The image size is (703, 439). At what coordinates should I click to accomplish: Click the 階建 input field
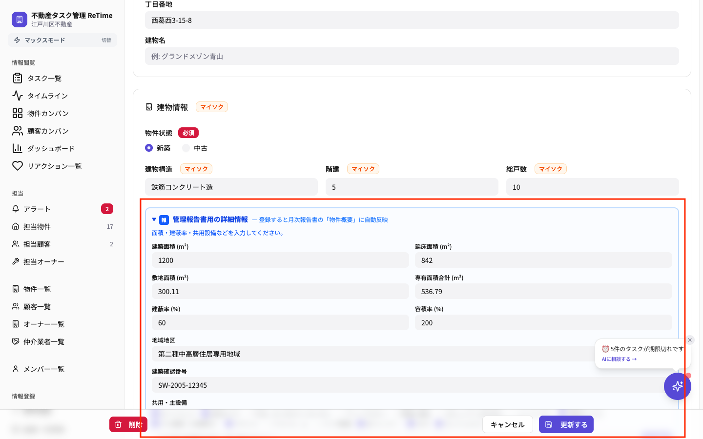click(x=412, y=187)
